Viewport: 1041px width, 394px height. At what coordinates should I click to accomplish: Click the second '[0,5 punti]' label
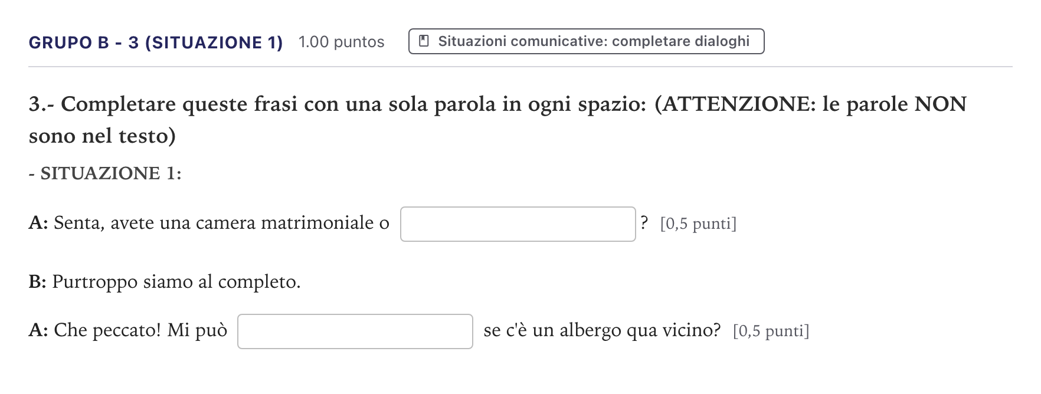tap(771, 331)
